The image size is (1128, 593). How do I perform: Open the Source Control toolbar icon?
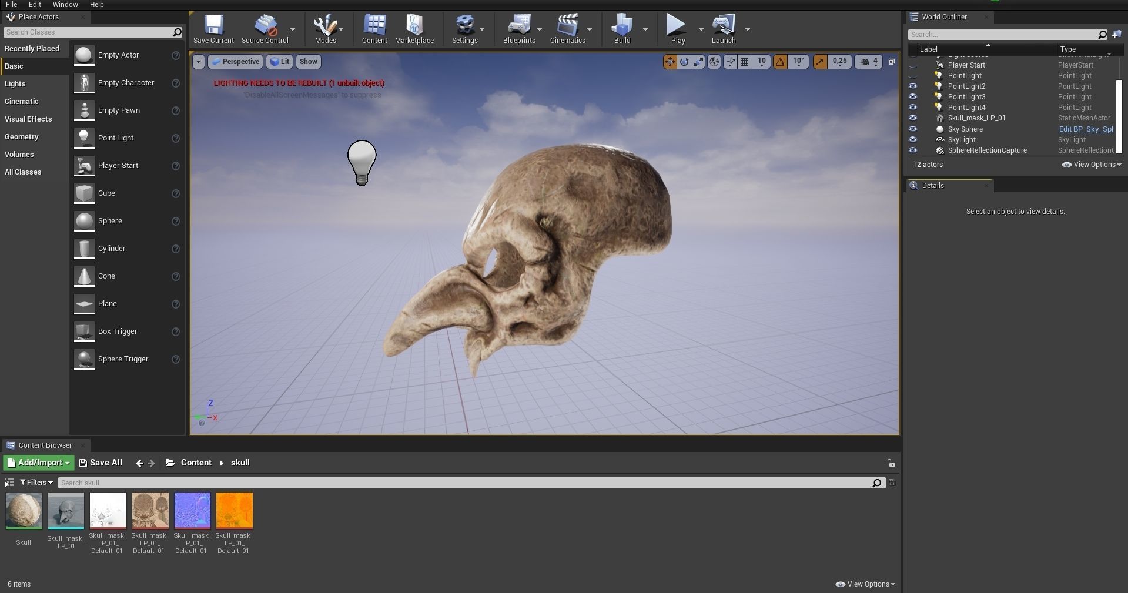(x=265, y=25)
